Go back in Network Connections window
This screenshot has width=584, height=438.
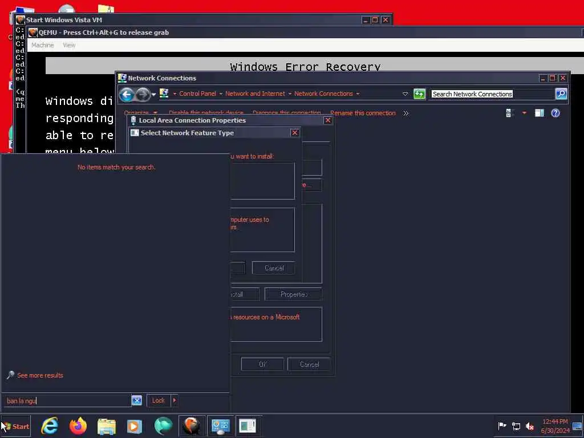[127, 95]
